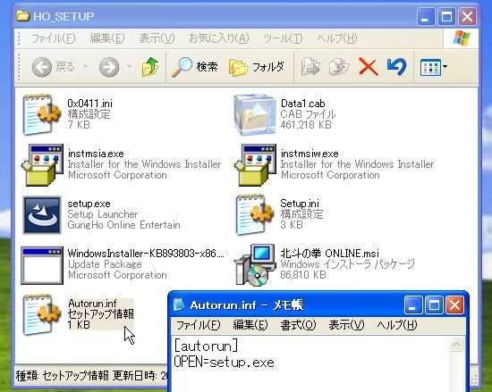Open お気に入り(A) favorites menu
Viewport: 492px width, 392px height.
pyautogui.click(x=218, y=38)
